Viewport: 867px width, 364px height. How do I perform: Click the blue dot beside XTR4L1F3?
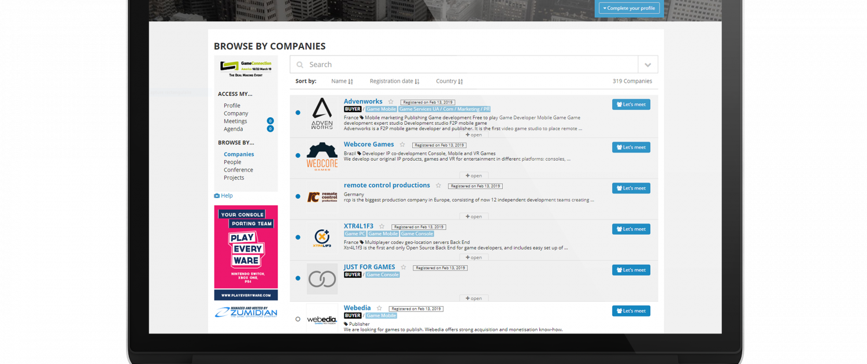(298, 237)
